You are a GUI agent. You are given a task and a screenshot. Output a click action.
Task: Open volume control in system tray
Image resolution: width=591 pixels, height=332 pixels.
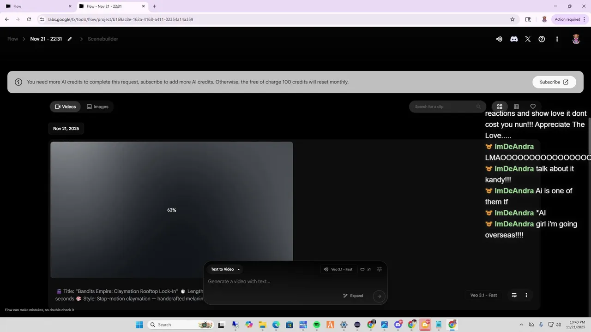pyautogui.click(x=559, y=325)
